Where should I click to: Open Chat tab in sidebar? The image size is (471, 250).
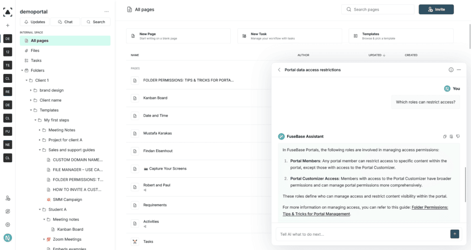pyautogui.click(x=65, y=22)
